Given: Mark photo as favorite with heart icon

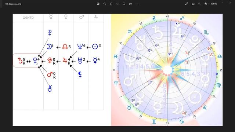Looking at the screenshot, I should click(x=117, y=4).
